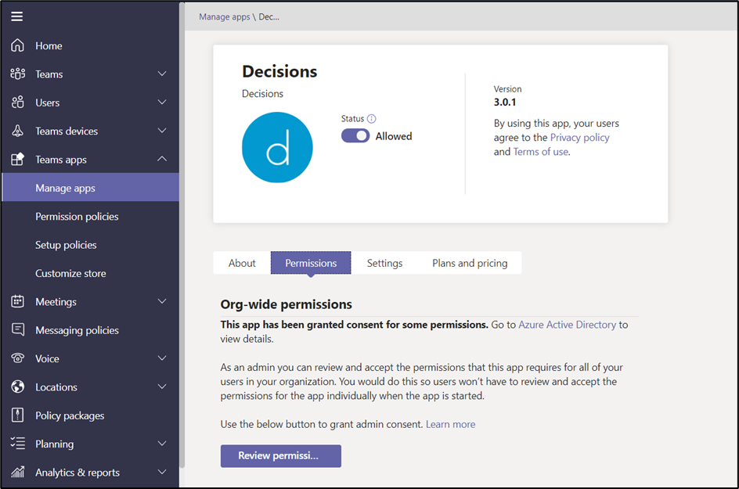Click Manage apps breadcrumb link
This screenshot has width=739, height=489.
(225, 17)
